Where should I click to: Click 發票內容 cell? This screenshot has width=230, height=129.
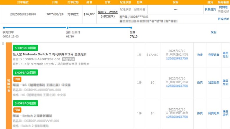point(140,9)
